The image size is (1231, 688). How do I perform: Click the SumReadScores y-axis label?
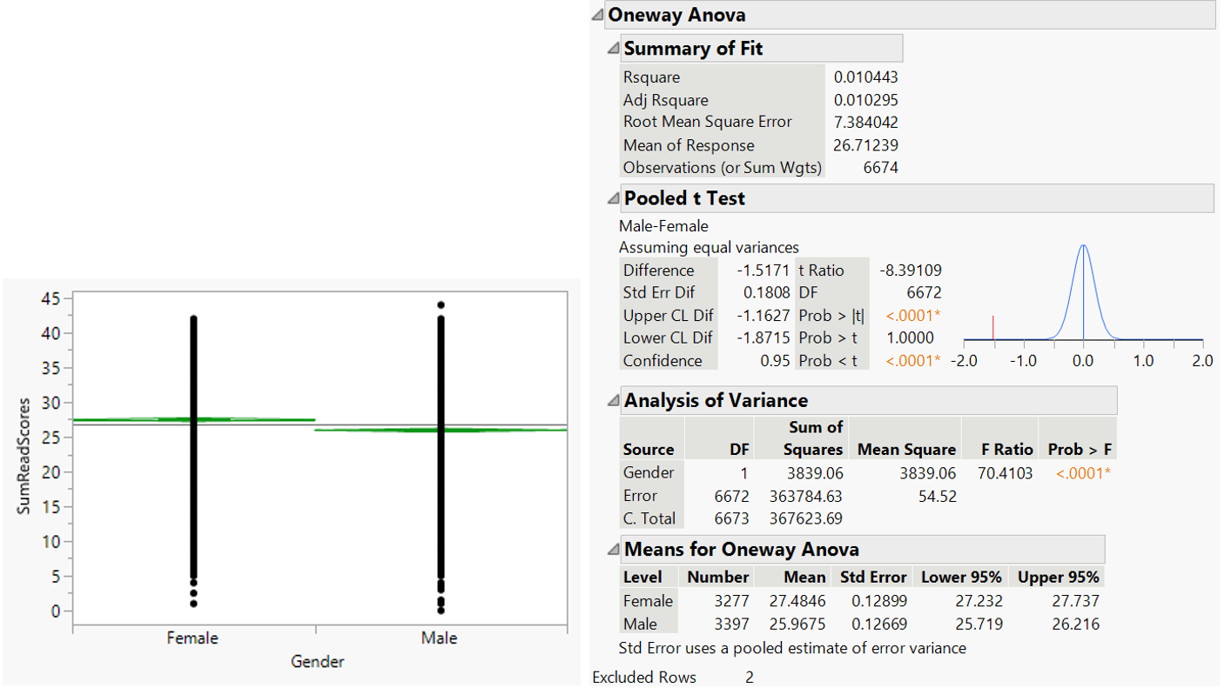[24, 456]
